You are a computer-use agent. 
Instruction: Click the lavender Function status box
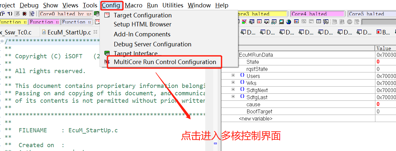click(77, 22)
